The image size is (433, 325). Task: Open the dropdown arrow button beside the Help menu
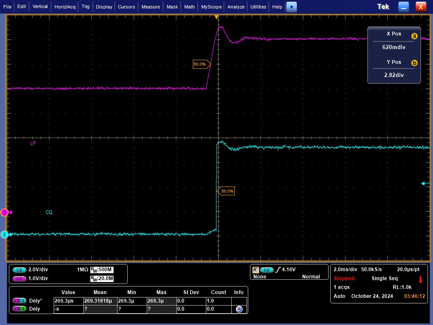tap(291, 6)
